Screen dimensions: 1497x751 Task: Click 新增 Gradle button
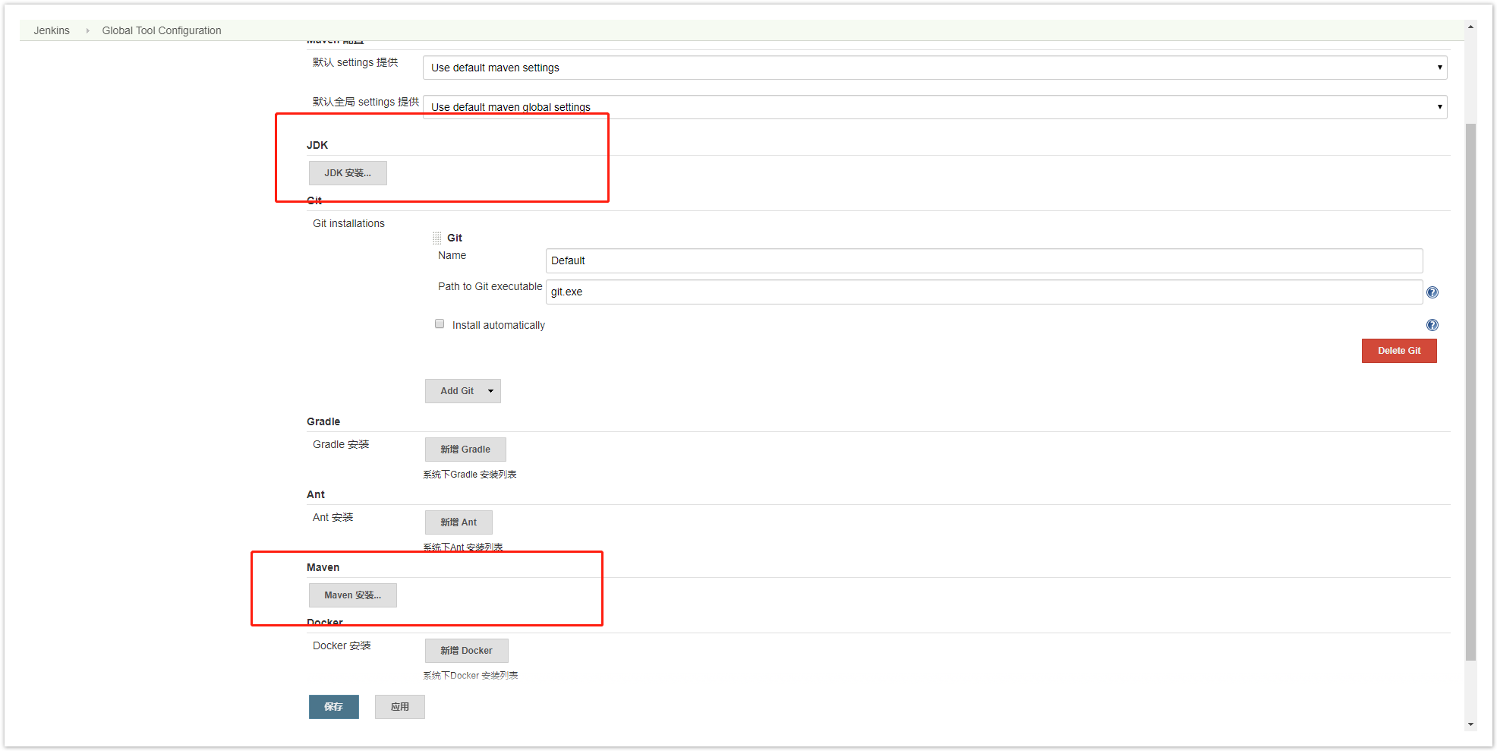465,450
